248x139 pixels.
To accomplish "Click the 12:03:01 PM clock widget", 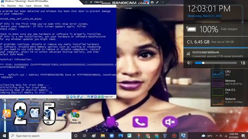I will (x=209, y=8).
